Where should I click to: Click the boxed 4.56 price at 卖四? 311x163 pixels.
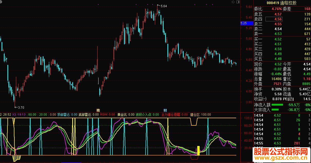point(274,19)
